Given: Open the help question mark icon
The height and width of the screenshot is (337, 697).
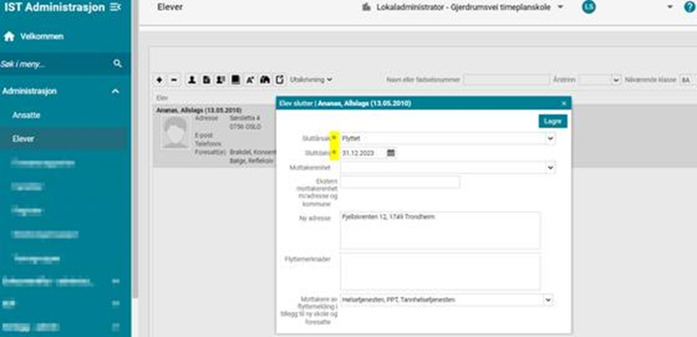Looking at the screenshot, I should (x=689, y=7).
